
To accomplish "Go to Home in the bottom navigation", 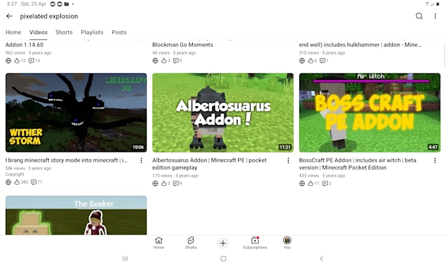I will tap(159, 243).
